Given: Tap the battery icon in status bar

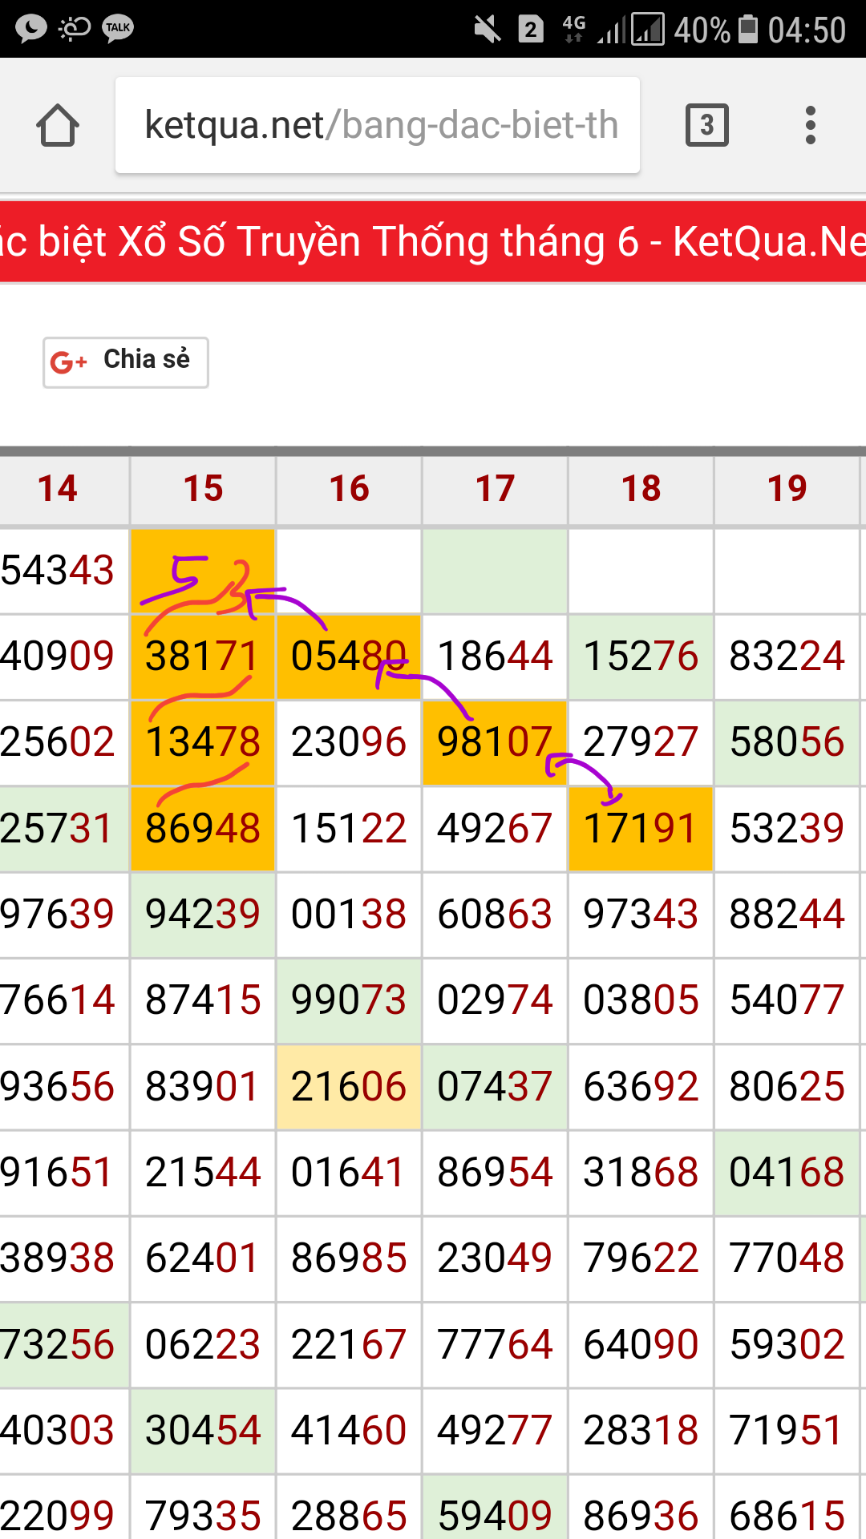Looking at the screenshot, I should [x=747, y=30].
